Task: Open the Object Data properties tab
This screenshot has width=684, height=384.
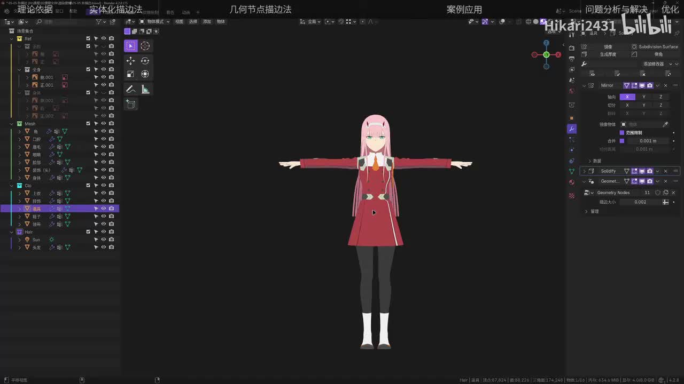Action: click(572, 171)
